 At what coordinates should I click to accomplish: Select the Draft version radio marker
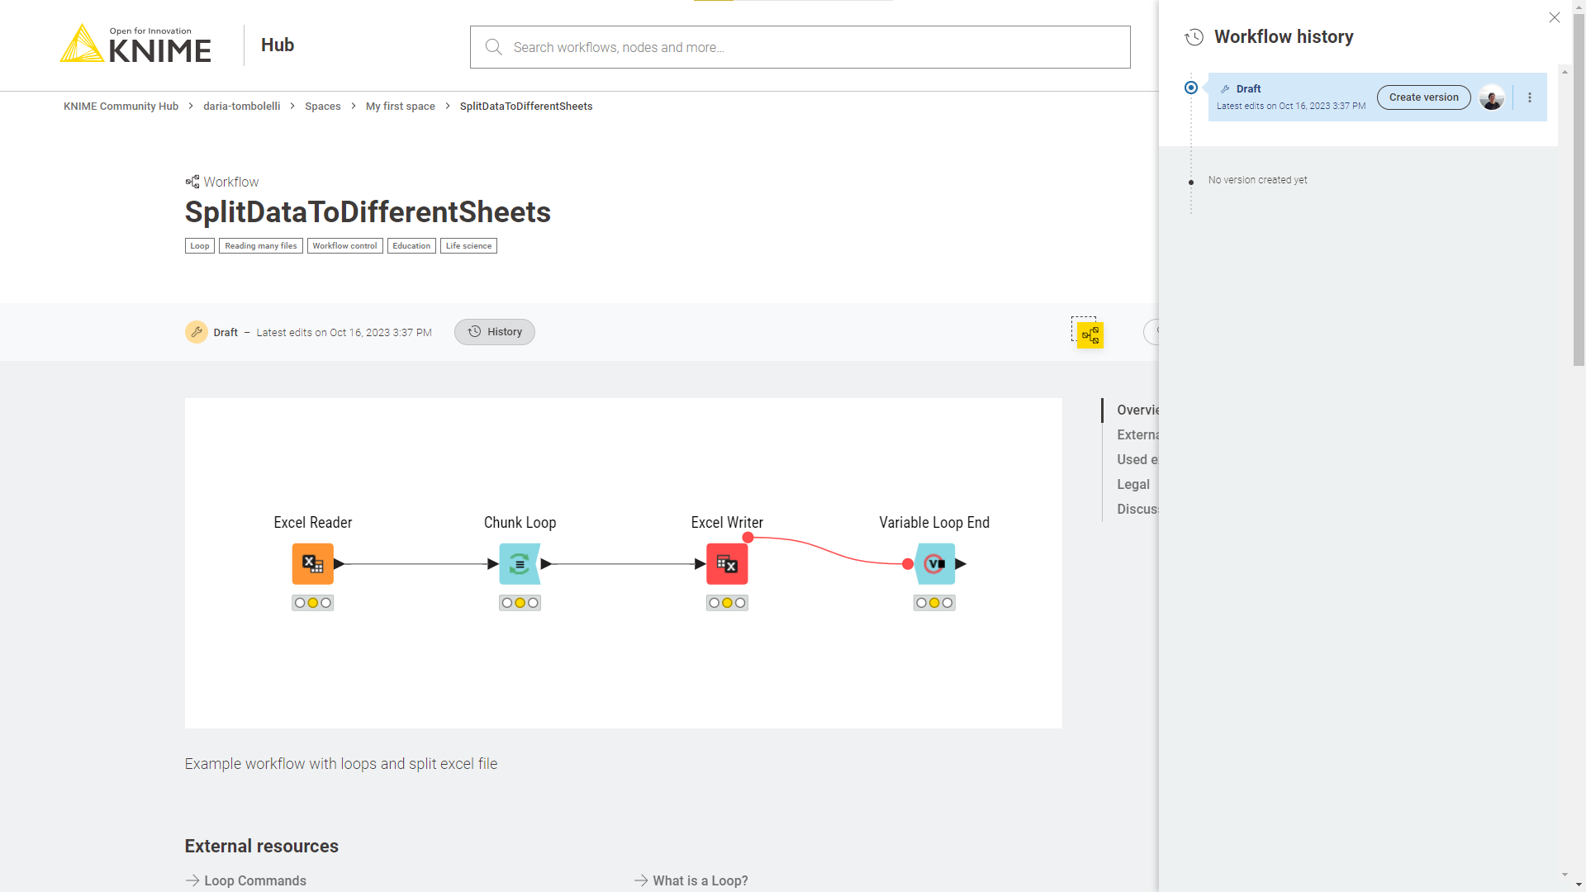pos(1190,88)
